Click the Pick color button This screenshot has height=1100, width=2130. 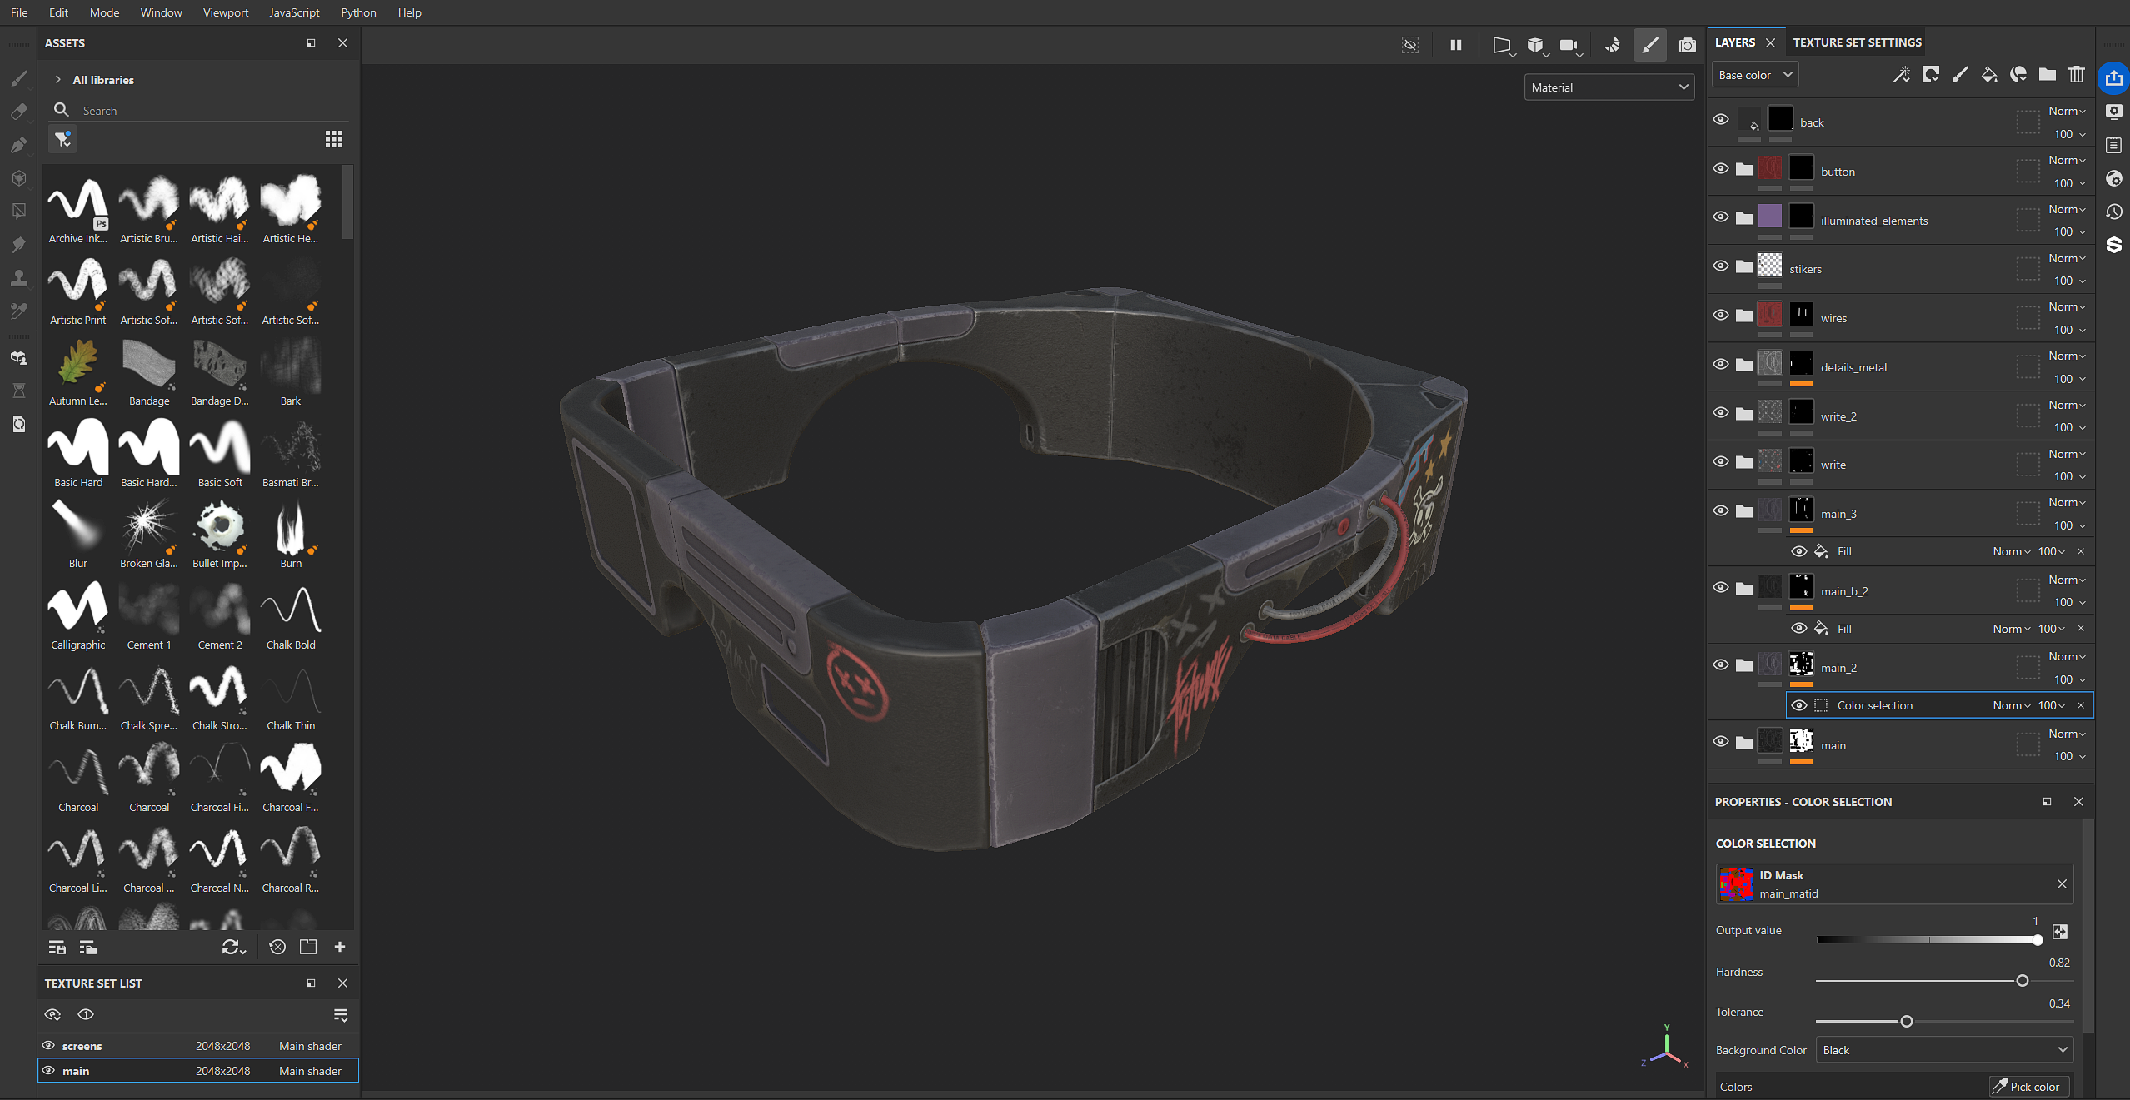pos(2026,1086)
